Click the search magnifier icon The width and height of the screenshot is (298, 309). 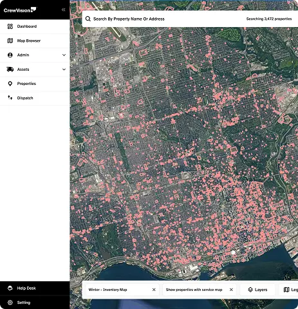(88, 19)
